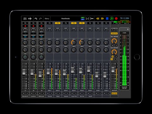Click the 79:1.2.094 time display
Image resolution: width=152 pixels, height=114 pixels.
(124, 18)
